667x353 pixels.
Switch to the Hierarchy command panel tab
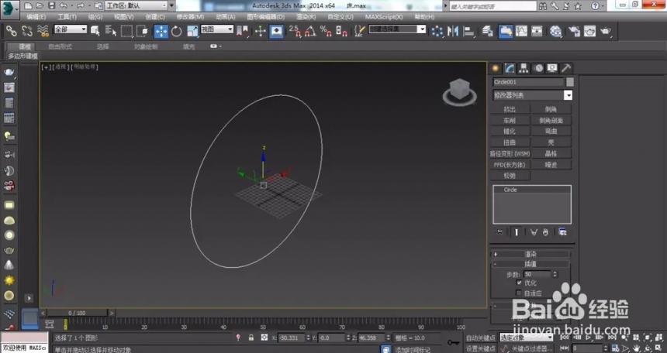524,68
